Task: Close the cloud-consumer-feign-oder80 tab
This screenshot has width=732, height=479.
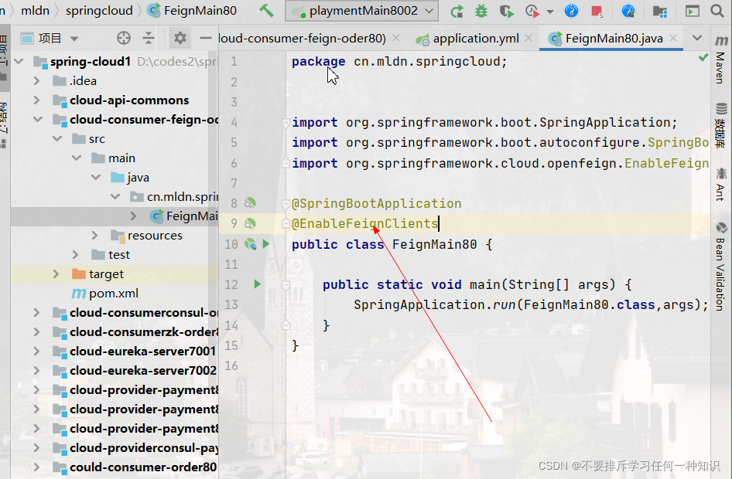Action: 396,38
